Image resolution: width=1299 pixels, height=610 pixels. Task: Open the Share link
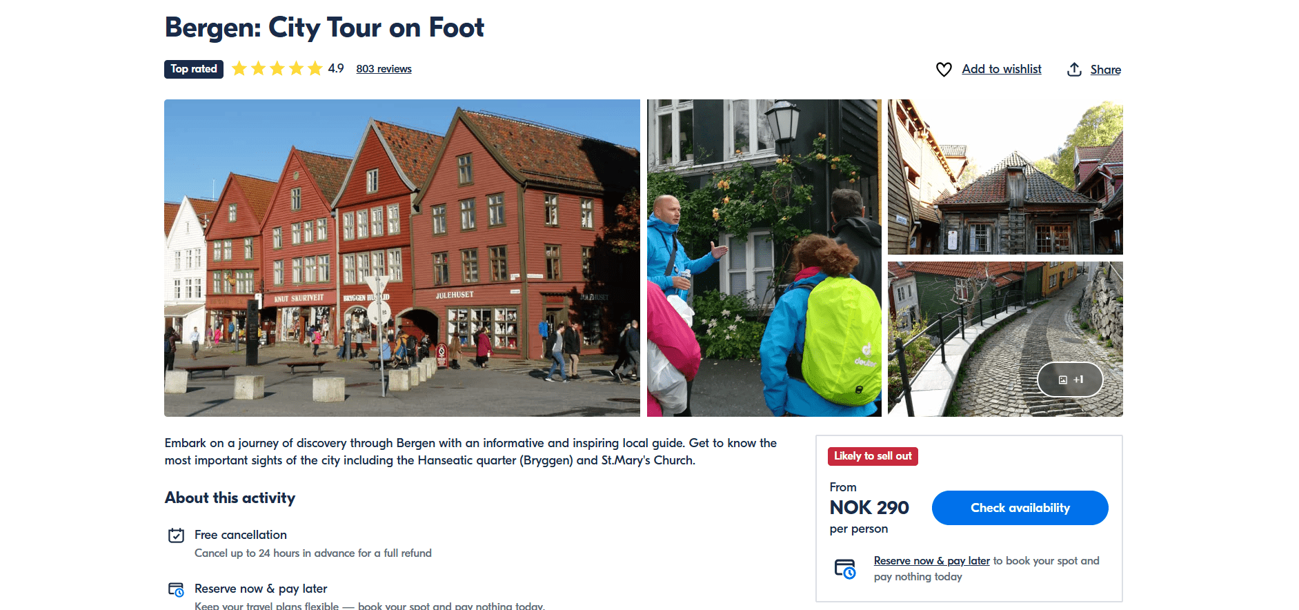(x=1105, y=70)
